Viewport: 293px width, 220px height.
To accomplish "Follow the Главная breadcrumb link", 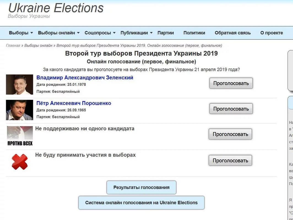I will pyautogui.click(x=13, y=46).
